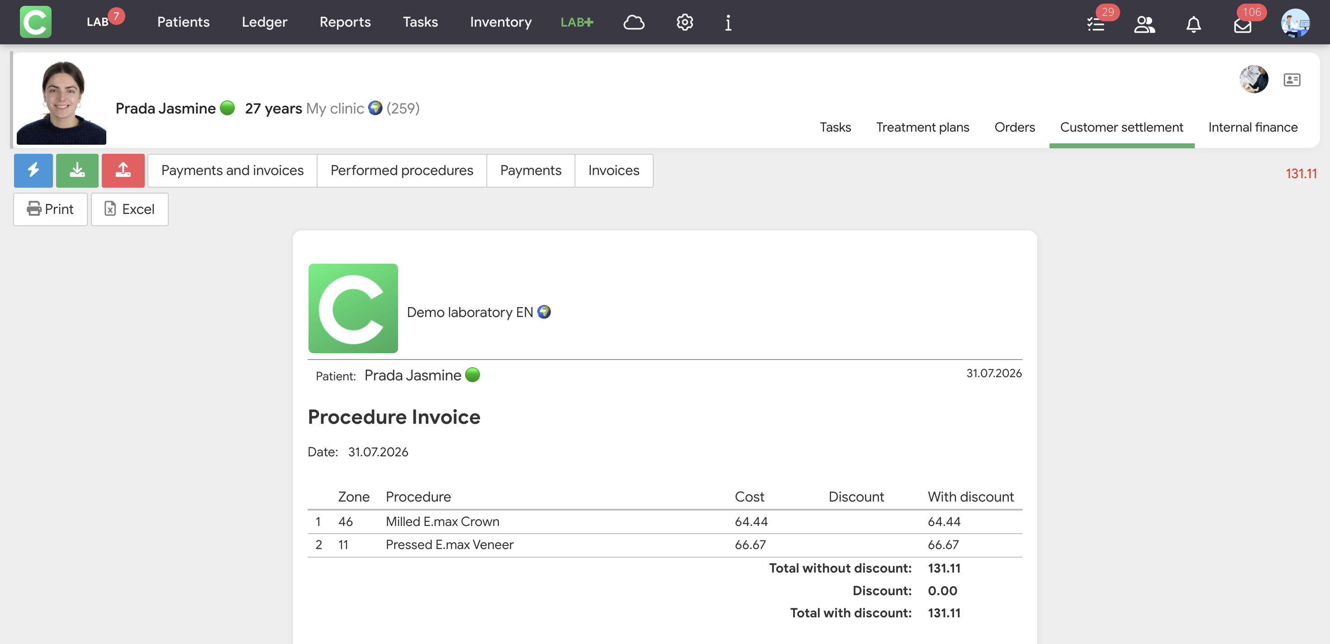Screen dimensions: 1330x644
Task: Click Total with discount value 131.11
Action: pyautogui.click(x=944, y=613)
